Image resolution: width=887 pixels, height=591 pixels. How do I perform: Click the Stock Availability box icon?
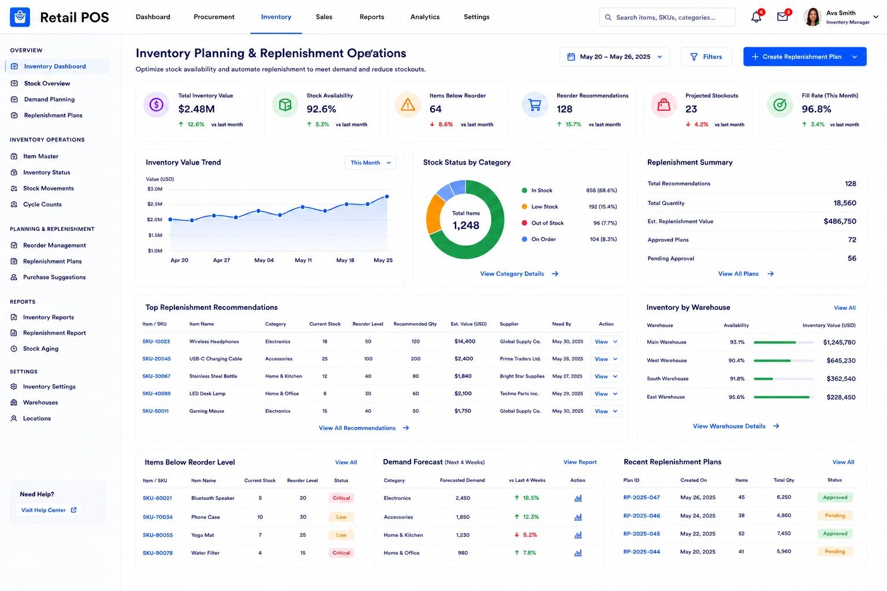point(285,105)
